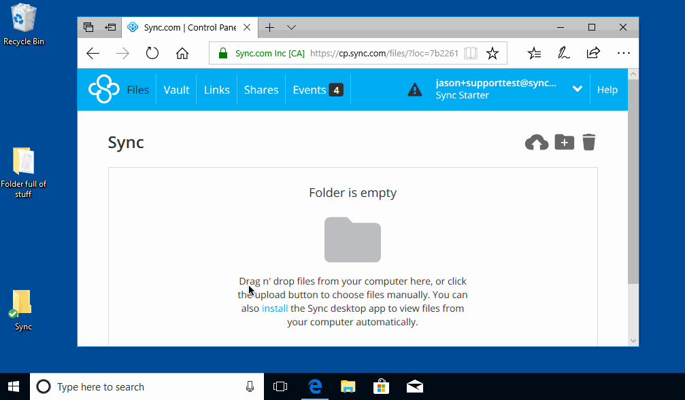Screen dimensions: 685x400
Task: Click the install link
Action: (275, 308)
